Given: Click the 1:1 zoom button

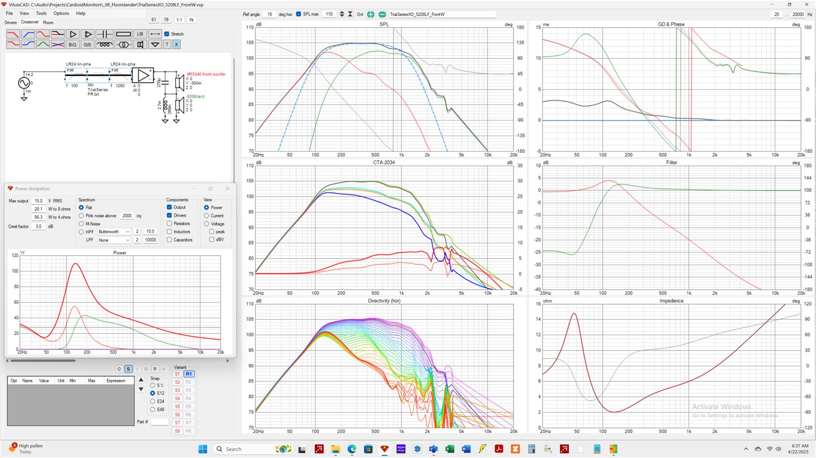Looking at the screenshot, I should [x=179, y=20].
